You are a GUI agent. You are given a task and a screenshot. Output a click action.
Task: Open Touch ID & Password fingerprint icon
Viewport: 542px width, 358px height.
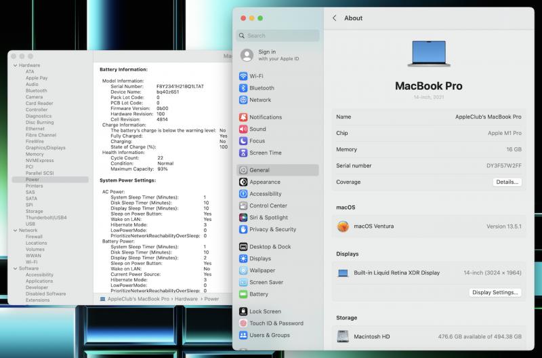point(243,323)
